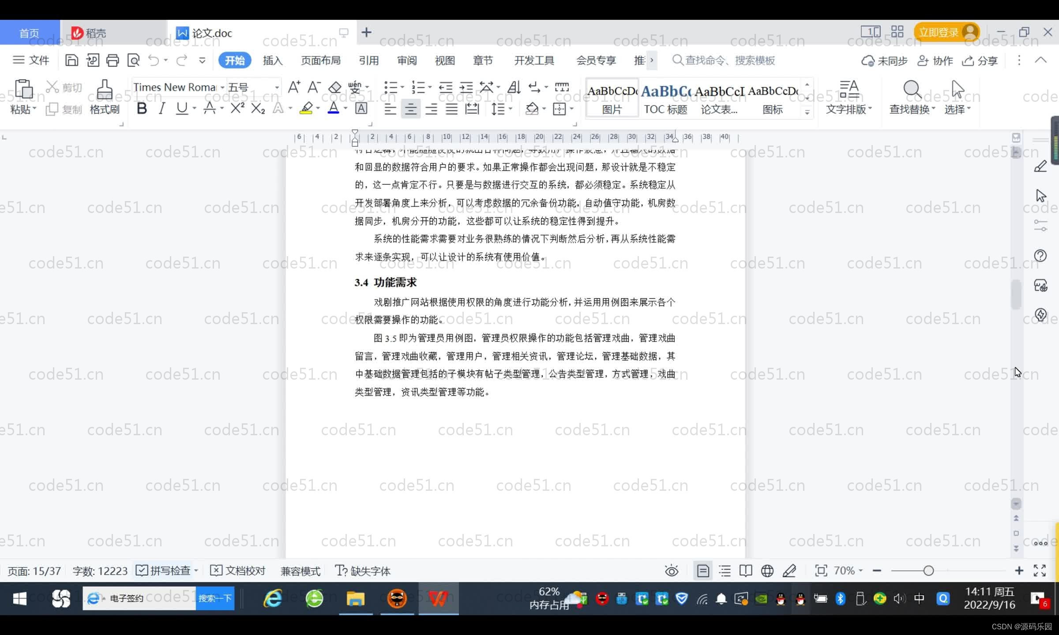Click the search commands field (查找命令)
This screenshot has height=635, width=1059.
[729, 60]
